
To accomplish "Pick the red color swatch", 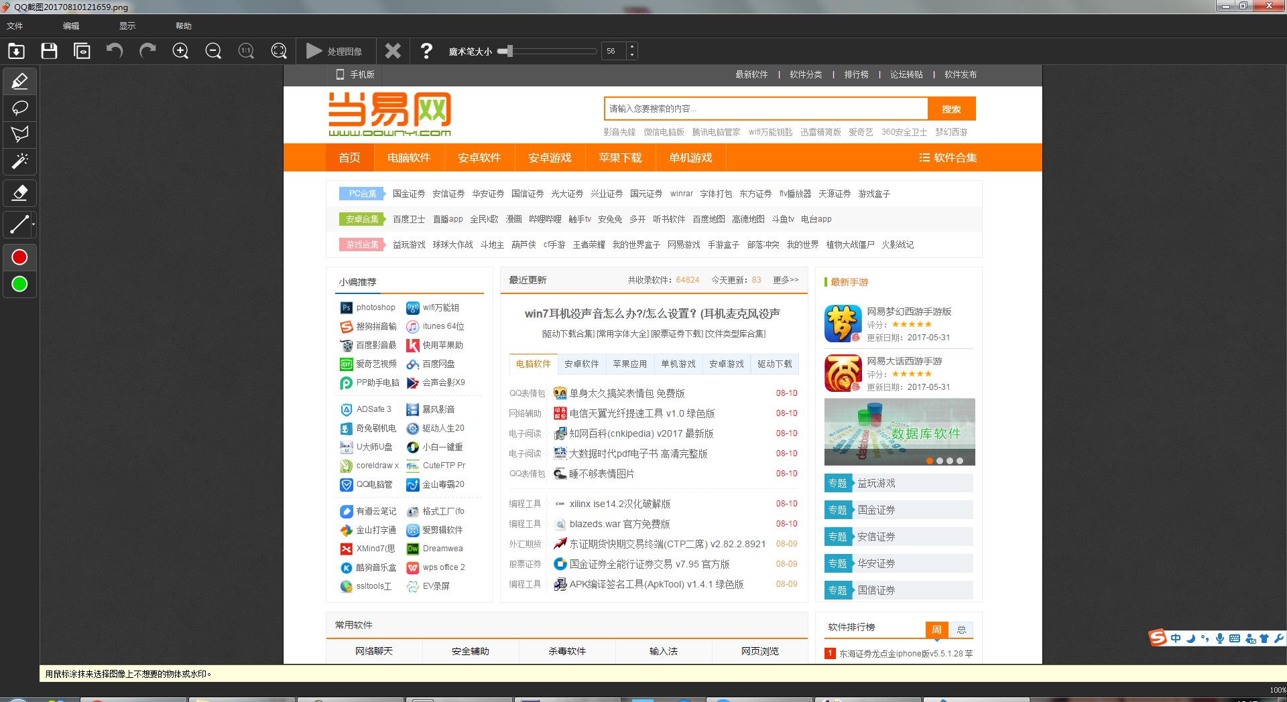I will pos(19,257).
